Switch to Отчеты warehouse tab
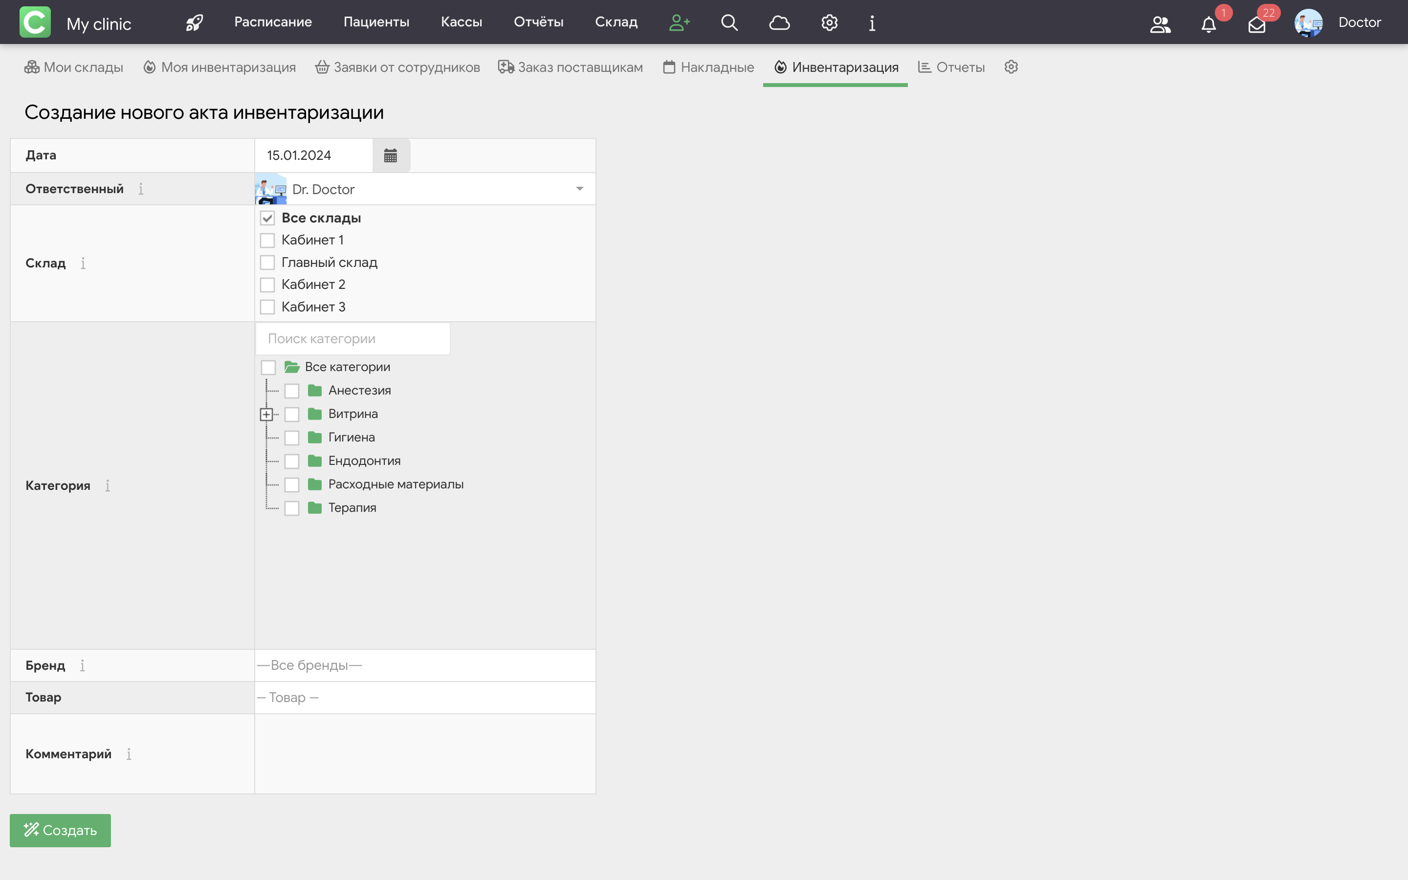 tap(951, 67)
